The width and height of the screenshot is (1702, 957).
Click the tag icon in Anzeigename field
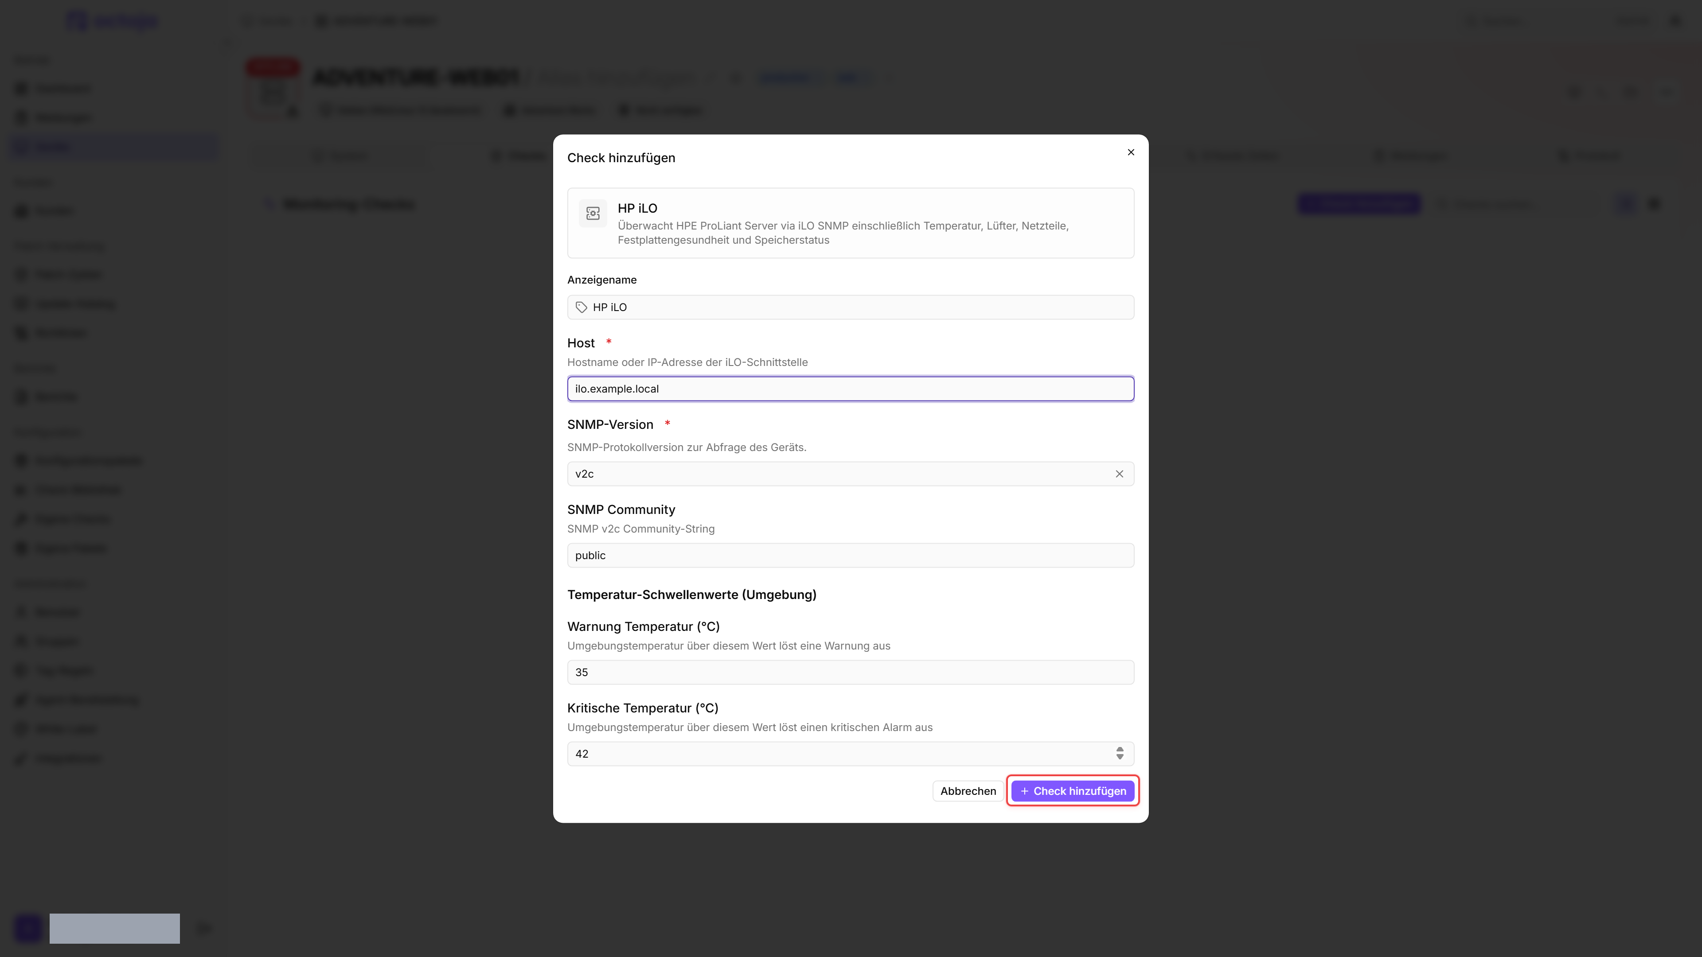(x=582, y=307)
